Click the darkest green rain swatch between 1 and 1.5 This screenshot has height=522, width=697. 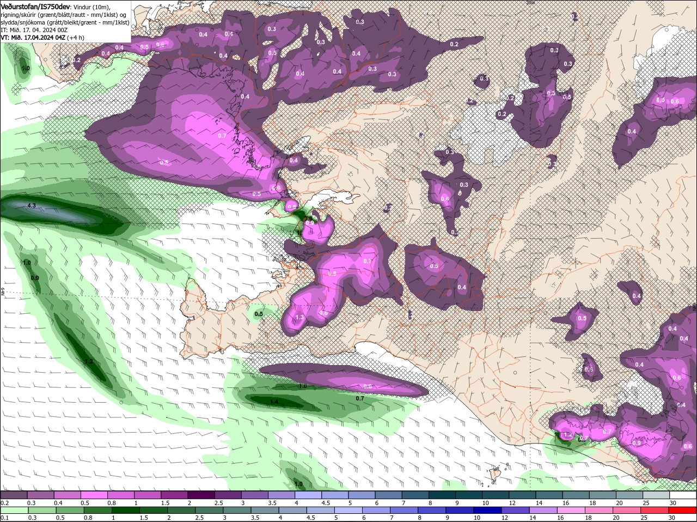126,511
